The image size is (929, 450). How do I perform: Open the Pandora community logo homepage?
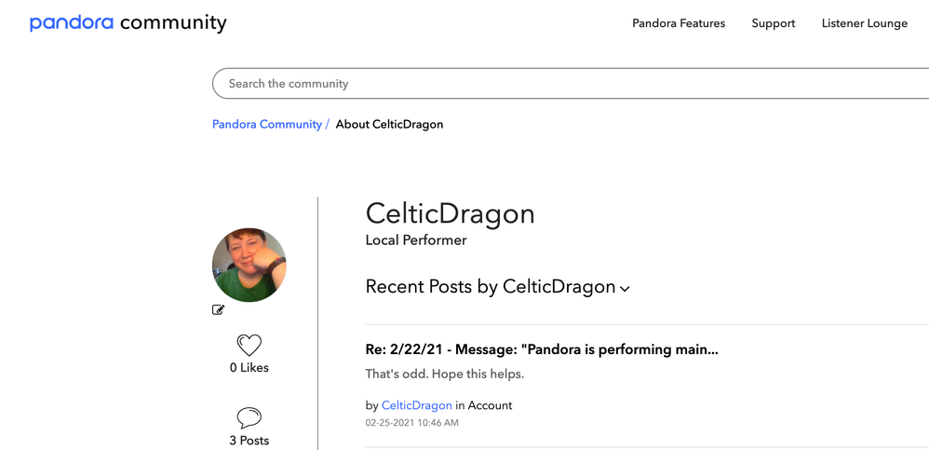128,22
